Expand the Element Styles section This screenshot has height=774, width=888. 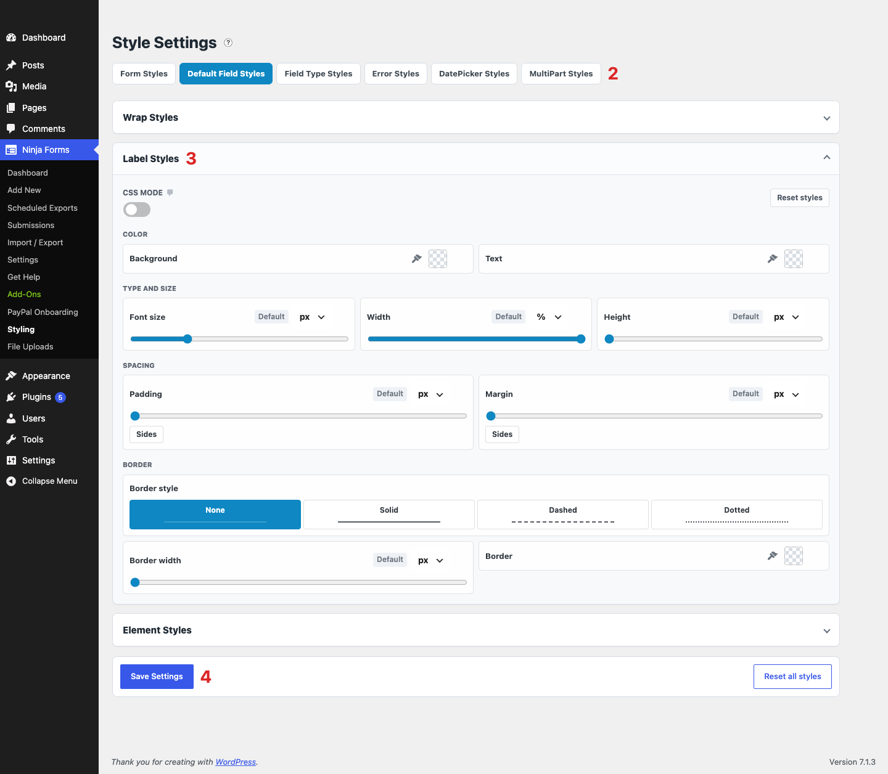[476, 630]
